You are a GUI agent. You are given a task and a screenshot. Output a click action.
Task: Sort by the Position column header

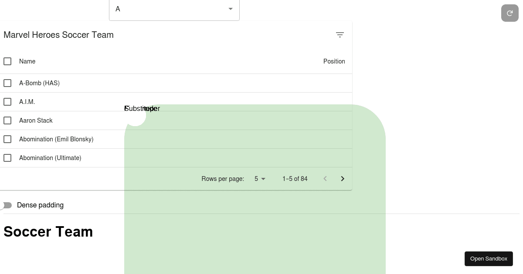334,61
